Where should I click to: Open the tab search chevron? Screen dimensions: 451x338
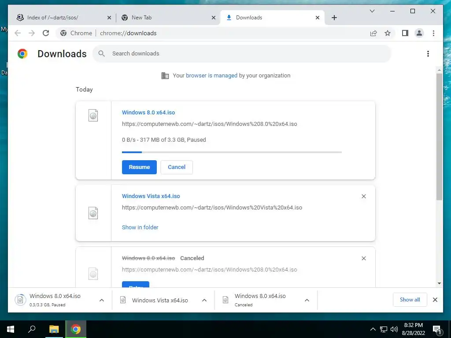click(x=372, y=11)
